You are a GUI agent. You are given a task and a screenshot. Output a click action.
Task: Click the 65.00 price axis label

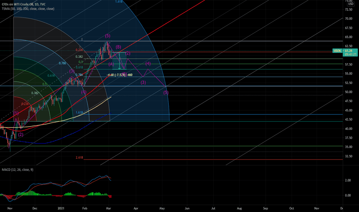point(349,37)
